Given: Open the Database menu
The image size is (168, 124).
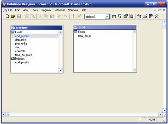Looking at the screenshot, I should point(59,10).
